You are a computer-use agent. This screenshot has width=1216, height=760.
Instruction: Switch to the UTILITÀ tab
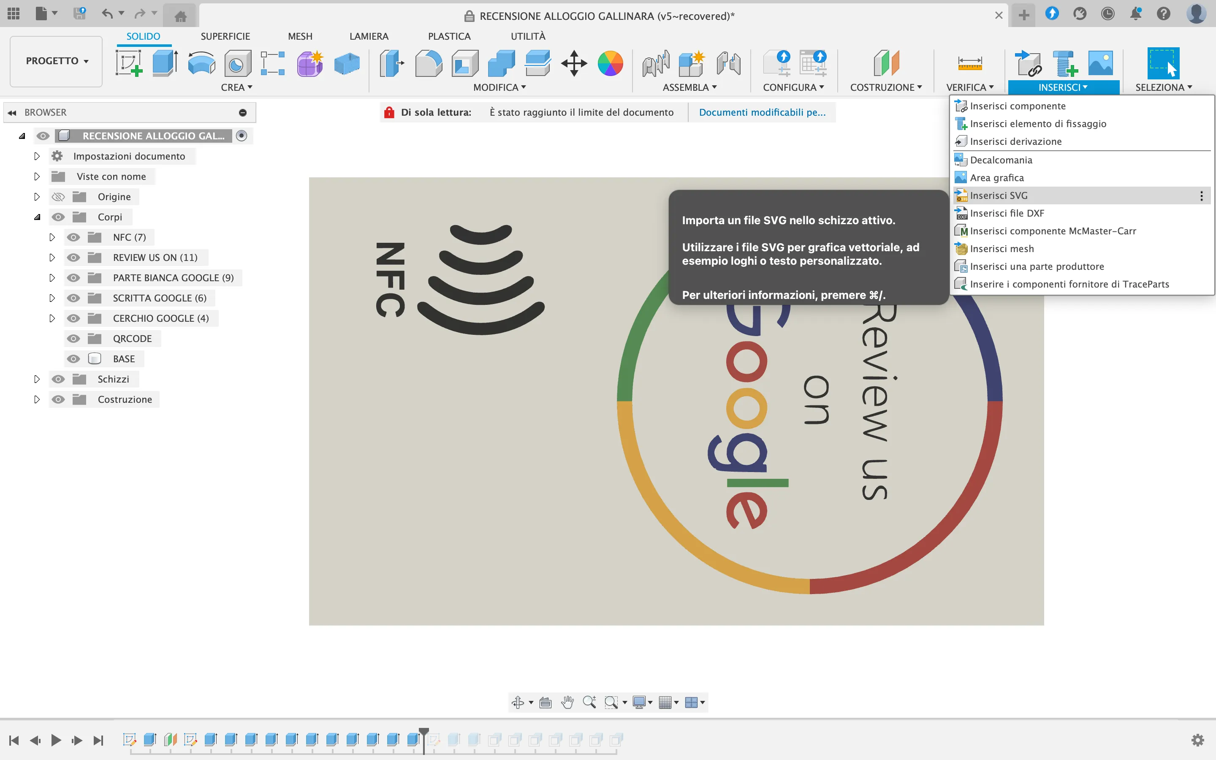click(x=528, y=36)
